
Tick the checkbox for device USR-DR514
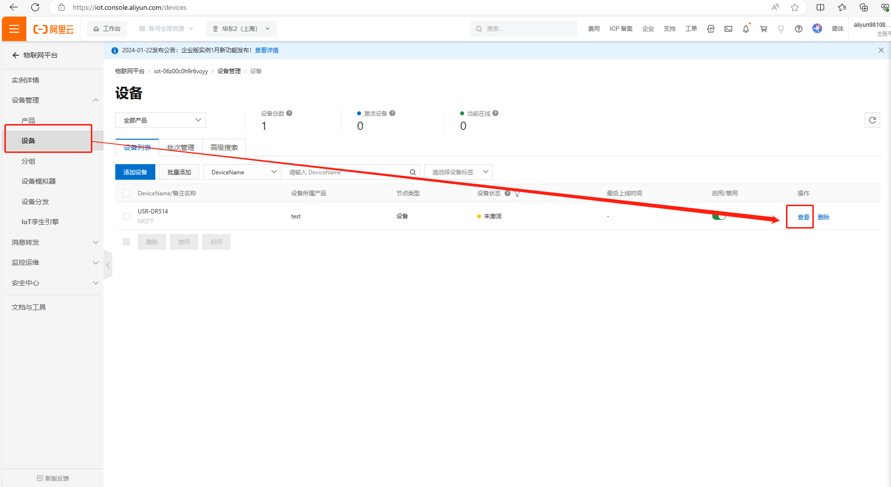pyautogui.click(x=127, y=216)
